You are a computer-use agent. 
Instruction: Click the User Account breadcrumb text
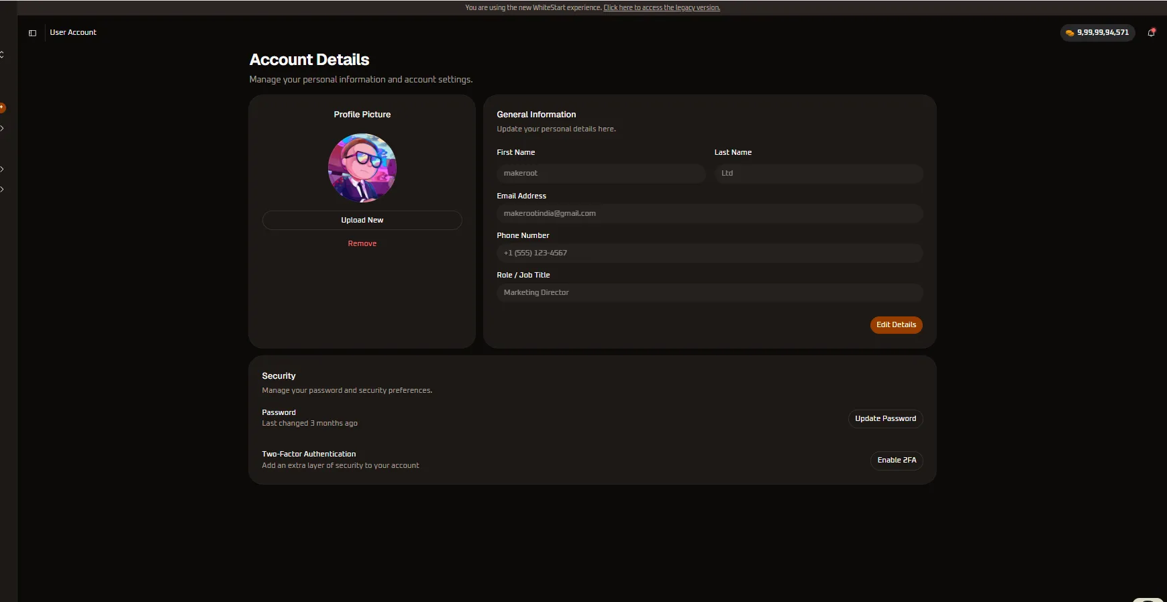73,32
